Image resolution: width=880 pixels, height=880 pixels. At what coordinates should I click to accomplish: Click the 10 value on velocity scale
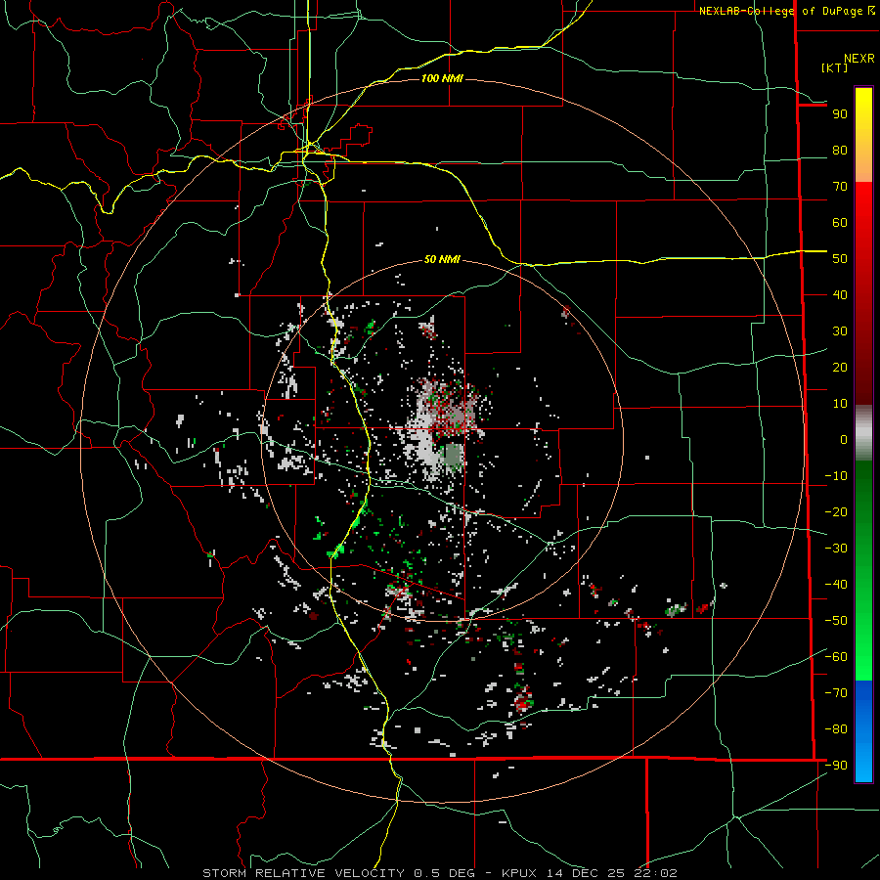[840, 404]
